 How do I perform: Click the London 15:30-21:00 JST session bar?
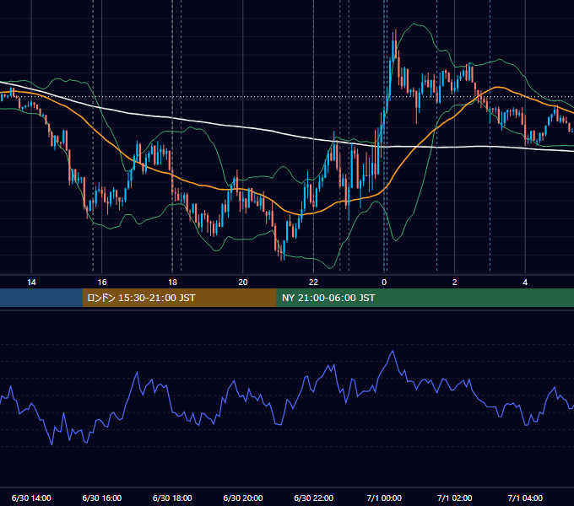179,298
